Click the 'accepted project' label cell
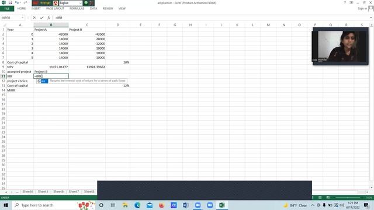 point(20,71)
